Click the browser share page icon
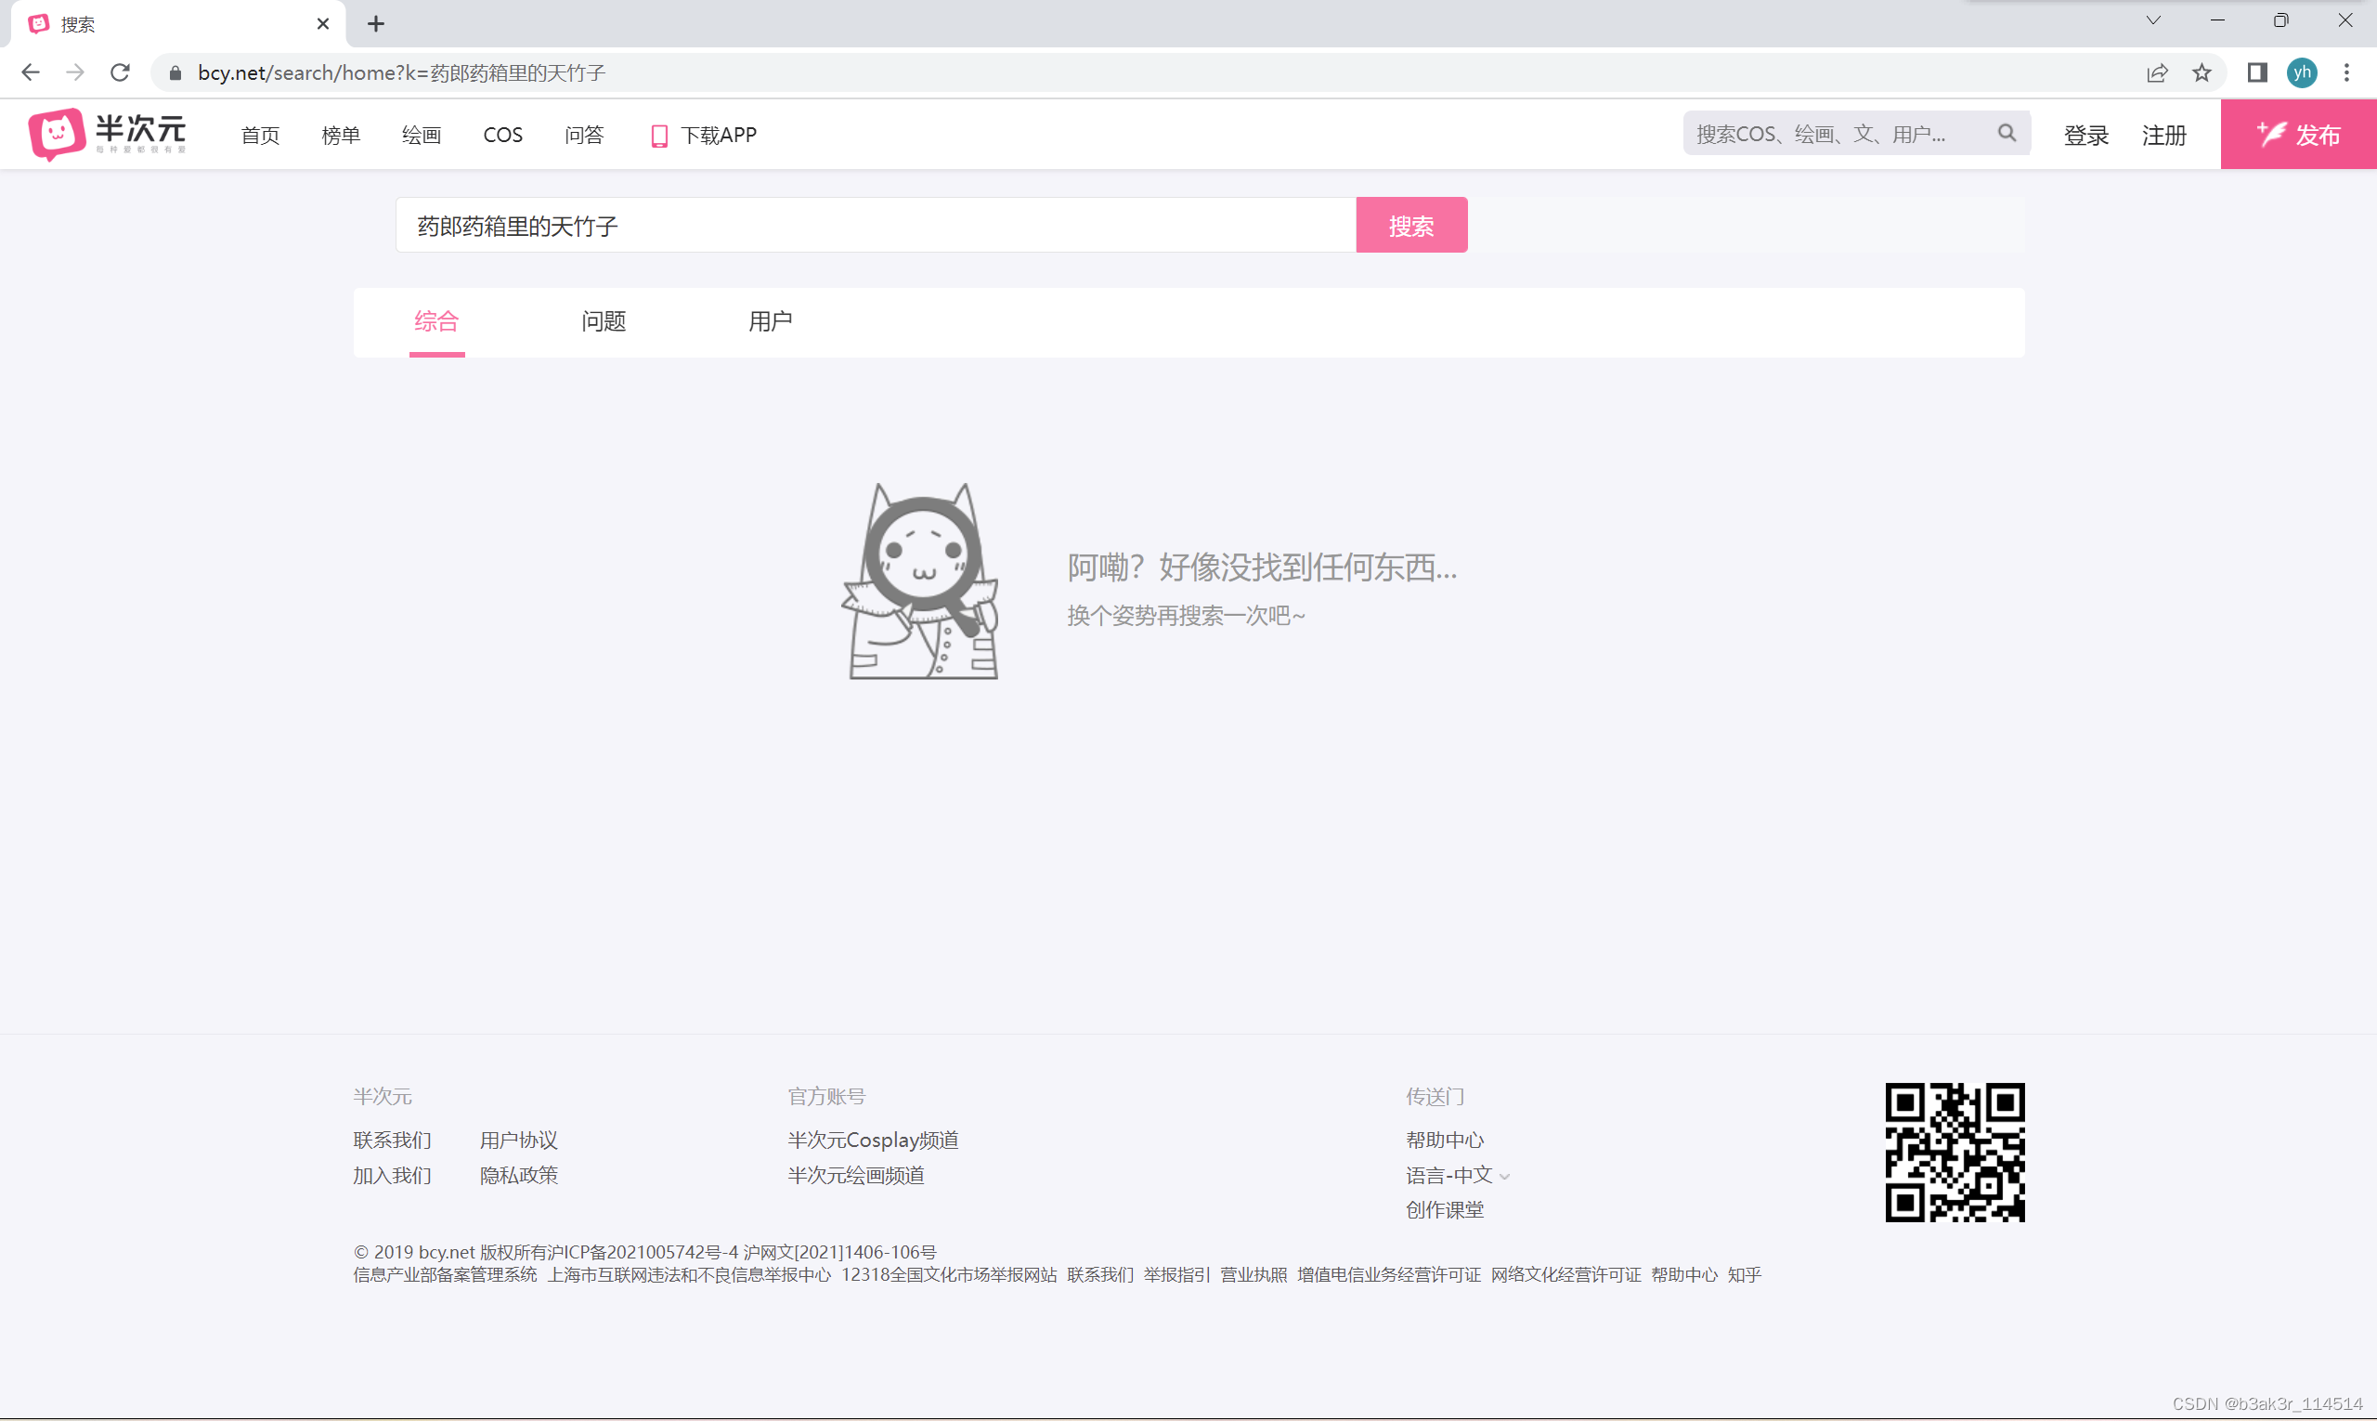This screenshot has width=2377, height=1421. coord(2157,72)
